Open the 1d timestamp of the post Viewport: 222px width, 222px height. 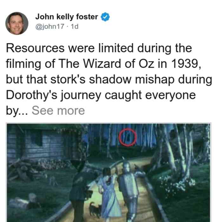(x=75, y=26)
